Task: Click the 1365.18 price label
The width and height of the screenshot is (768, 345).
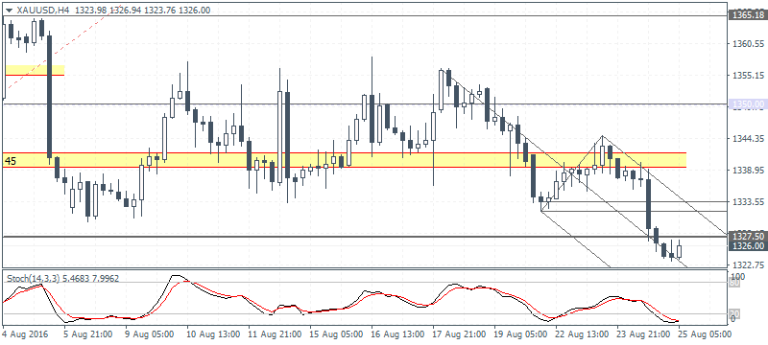Action: 748,15
